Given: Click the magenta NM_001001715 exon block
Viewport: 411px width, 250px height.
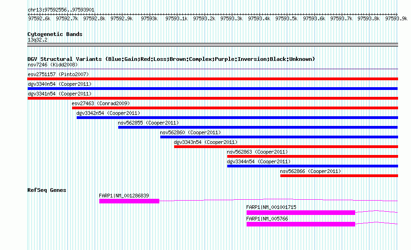Looking at the screenshot, I should tap(301, 213).
